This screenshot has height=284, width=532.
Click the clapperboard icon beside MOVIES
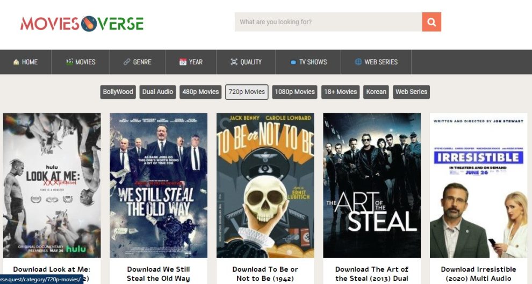coord(69,62)
